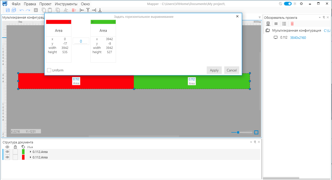
Task: Click the list view icon in project explorer
Action: click(x=284, y=24)
